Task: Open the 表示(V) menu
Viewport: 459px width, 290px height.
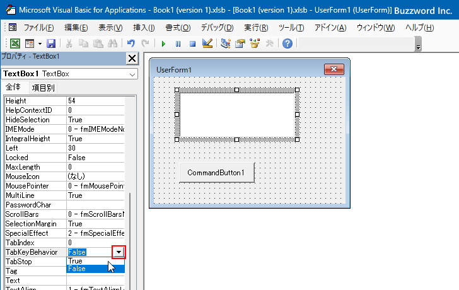Action: coord(110,28)
